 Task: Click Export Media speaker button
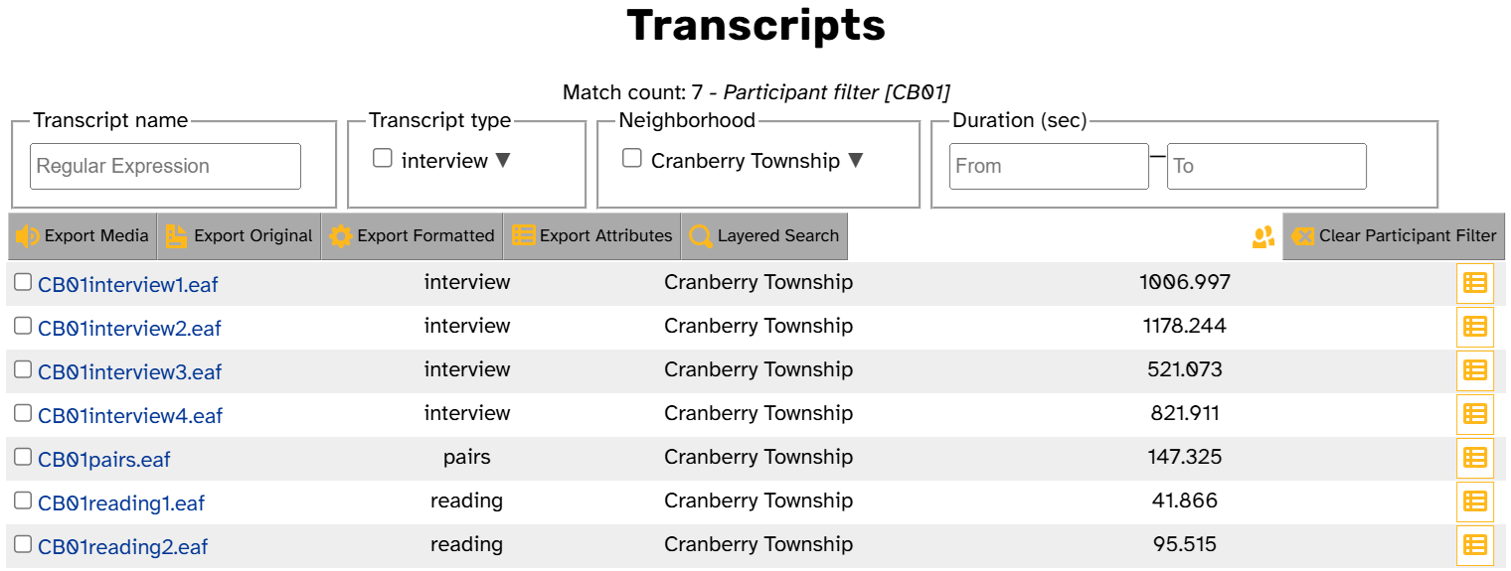coord(83,236)
